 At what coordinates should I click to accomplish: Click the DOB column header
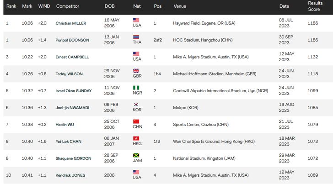(x=110, y=6)
